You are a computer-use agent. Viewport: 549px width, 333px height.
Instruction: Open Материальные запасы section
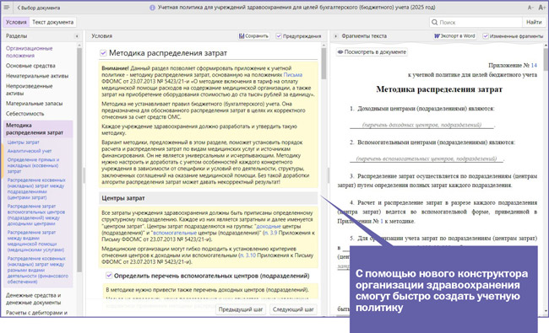[x=34, y=104]
